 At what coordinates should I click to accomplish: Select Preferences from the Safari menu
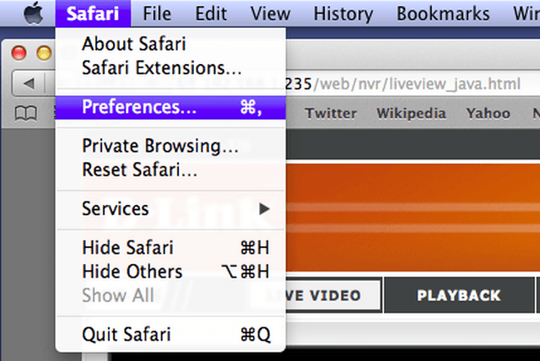click(170, 107)
